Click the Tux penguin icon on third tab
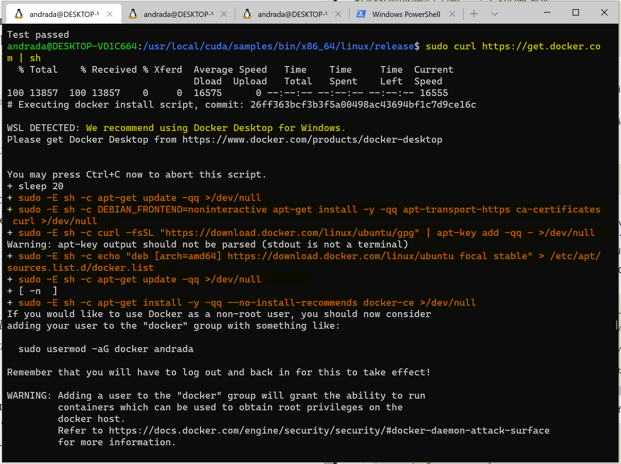This screenshot has height=464, width=621. (x=247, y=14)
